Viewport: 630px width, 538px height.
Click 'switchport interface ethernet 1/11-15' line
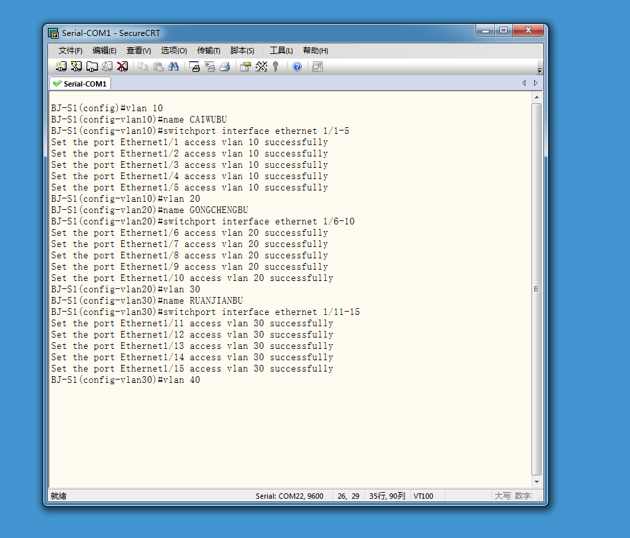pos(205,312)
